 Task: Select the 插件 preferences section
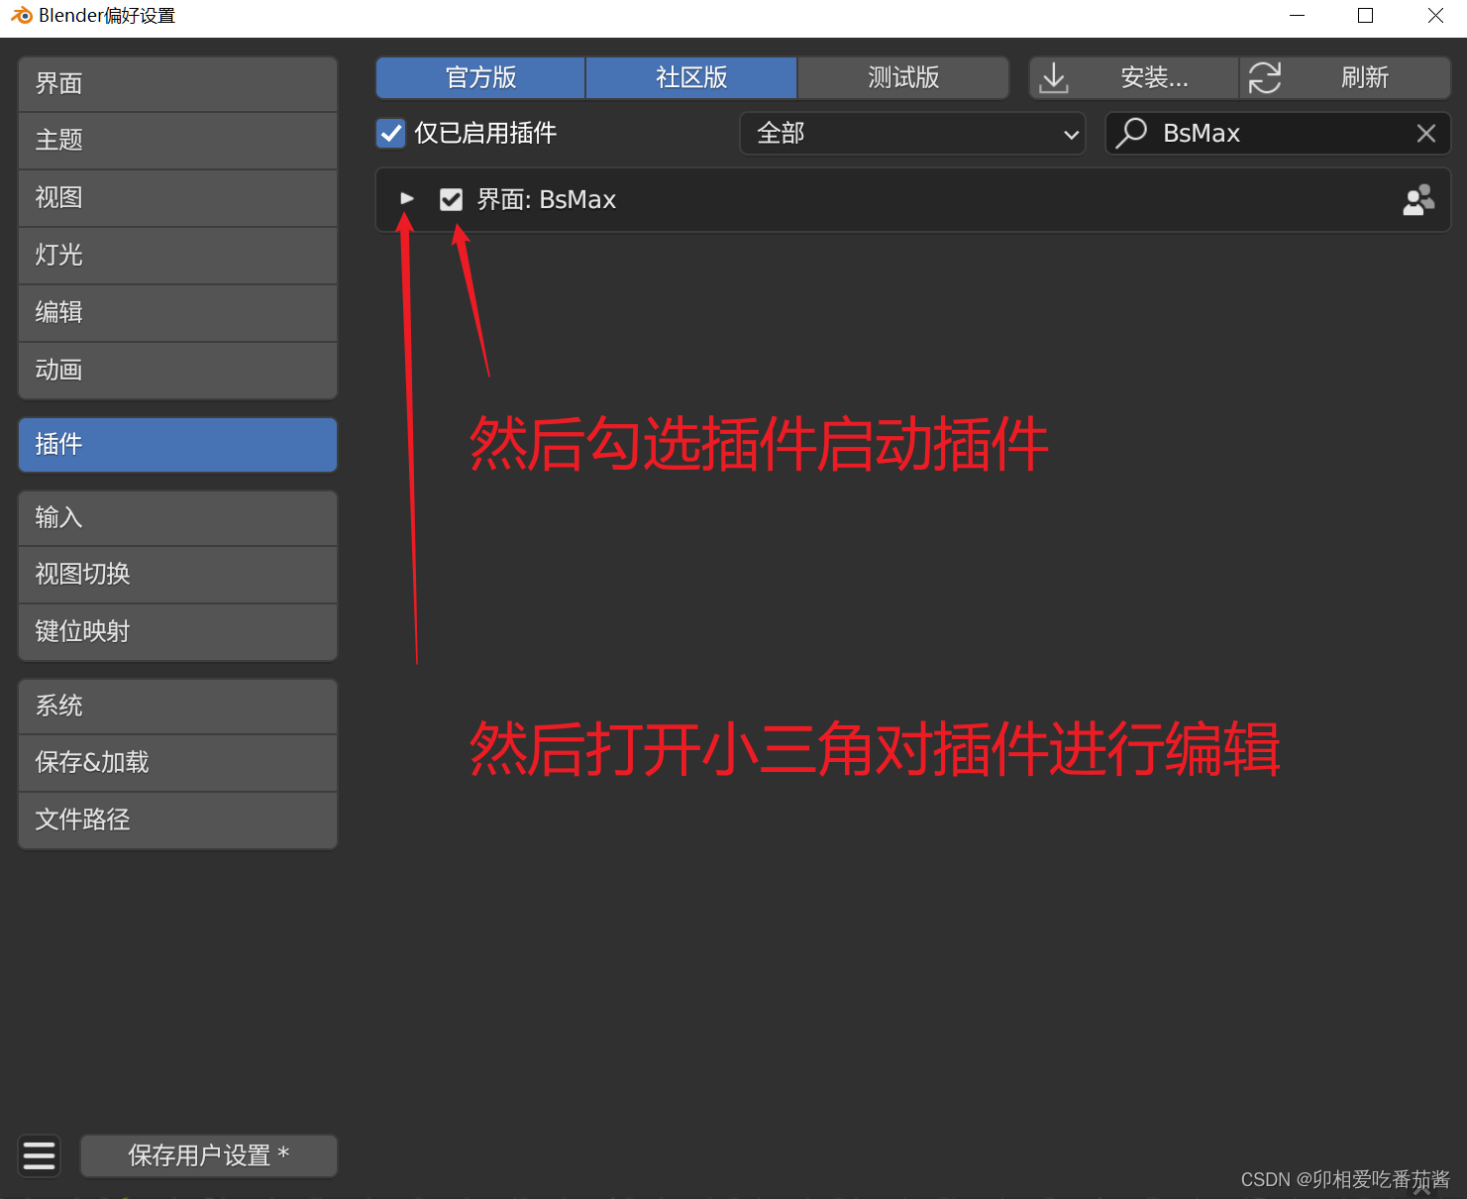pyautogui.click(x=178, y=445)
